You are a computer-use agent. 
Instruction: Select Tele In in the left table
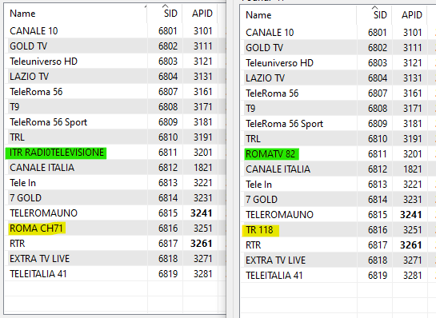point(22,183)
